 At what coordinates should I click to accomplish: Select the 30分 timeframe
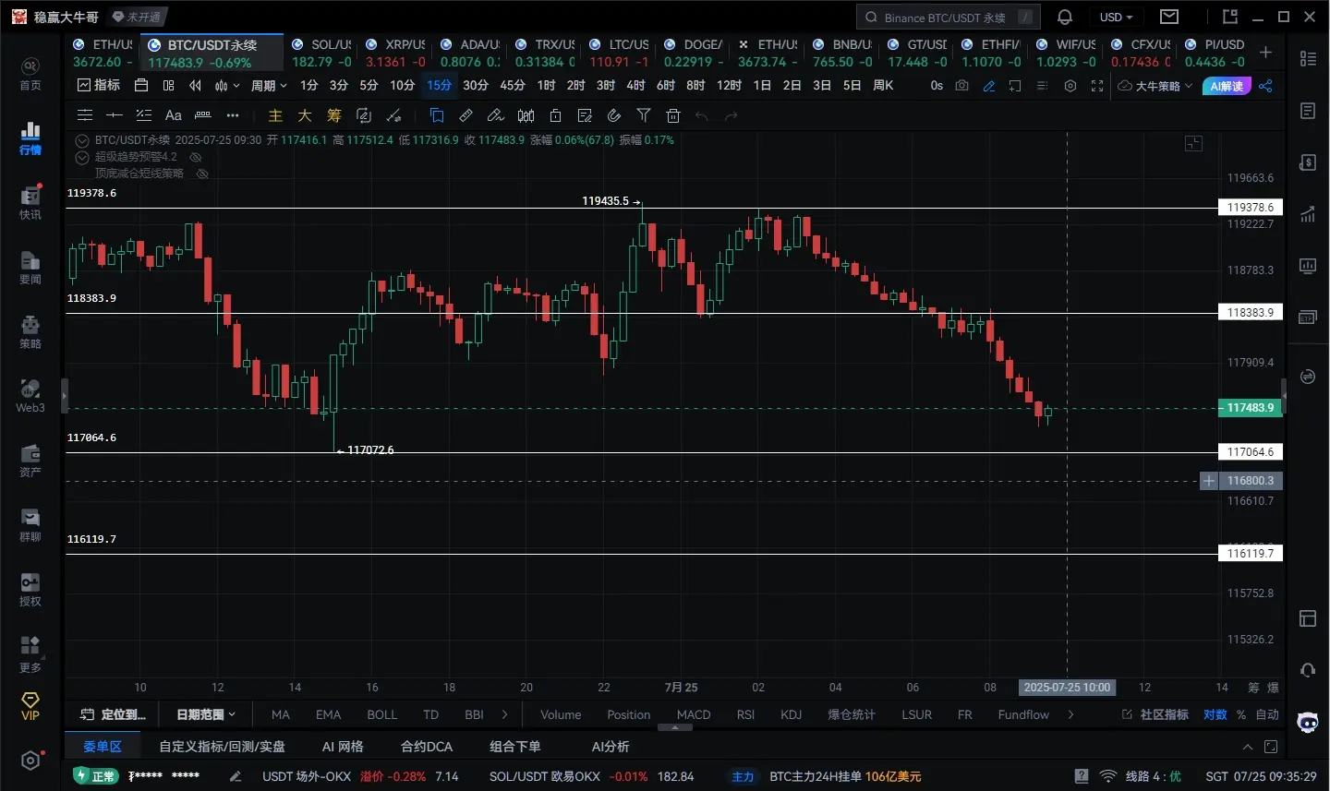[x=476, y=86]
